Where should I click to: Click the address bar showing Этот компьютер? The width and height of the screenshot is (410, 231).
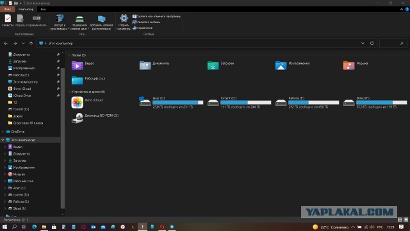pos(199,43)
